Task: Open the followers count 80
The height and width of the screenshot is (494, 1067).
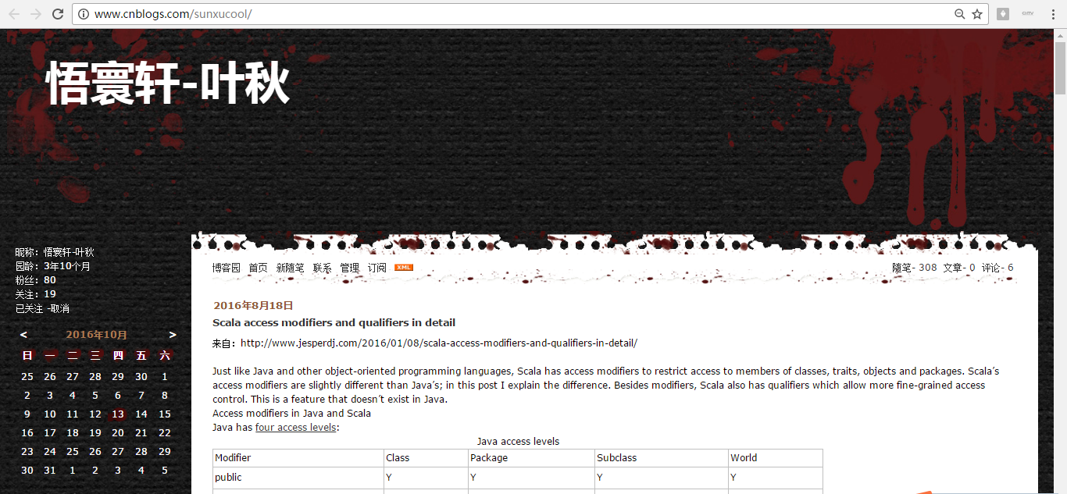Action: [x=50, y=280]
